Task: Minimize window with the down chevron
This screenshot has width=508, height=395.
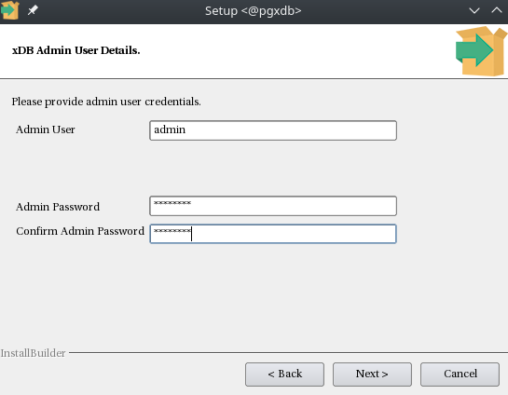Action: [474, 10]
